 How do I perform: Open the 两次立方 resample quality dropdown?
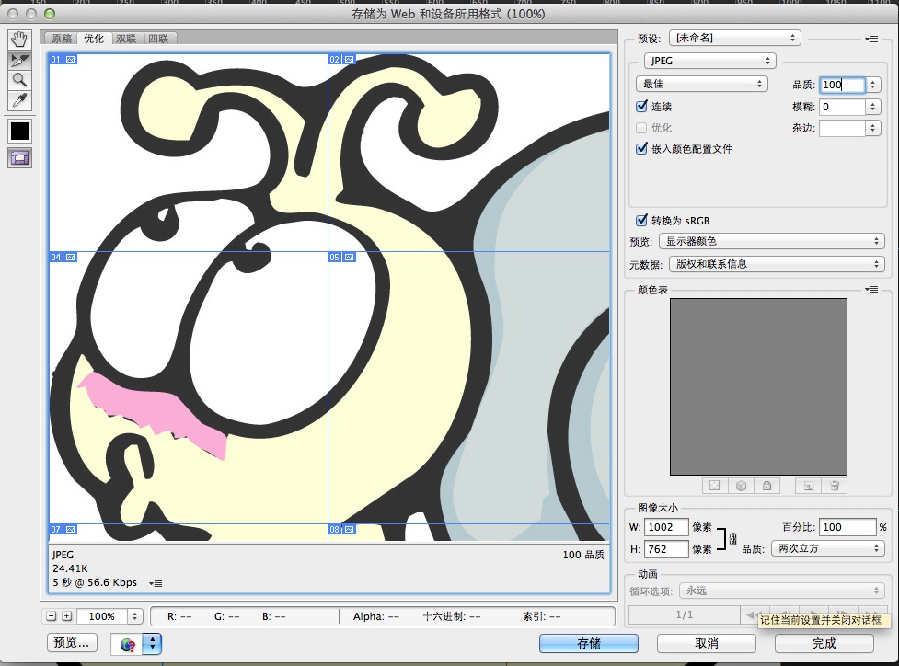pos(828,548)
